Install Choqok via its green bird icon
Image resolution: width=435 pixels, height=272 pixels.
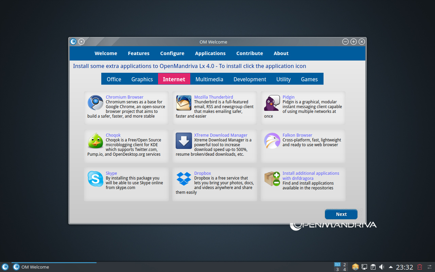tap(95, 141)
